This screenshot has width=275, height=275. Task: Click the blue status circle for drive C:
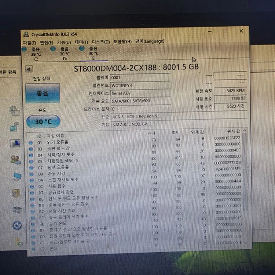tap(24, 49)
